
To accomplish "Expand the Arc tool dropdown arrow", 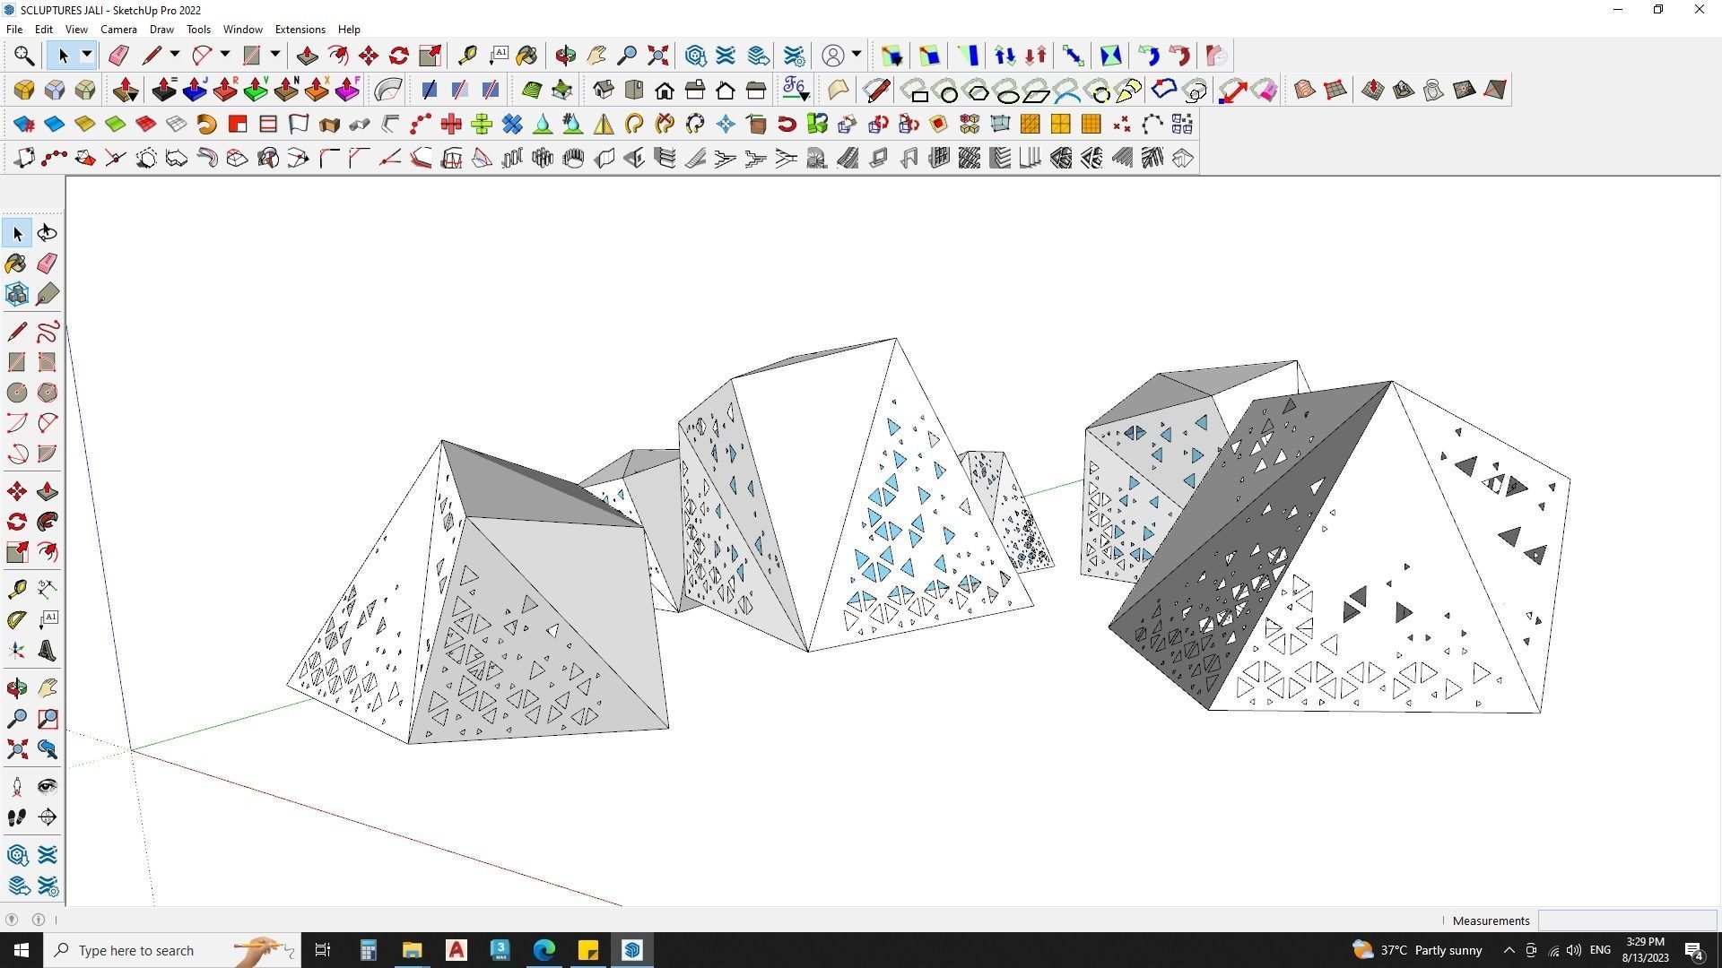I will tap(225, 56).
